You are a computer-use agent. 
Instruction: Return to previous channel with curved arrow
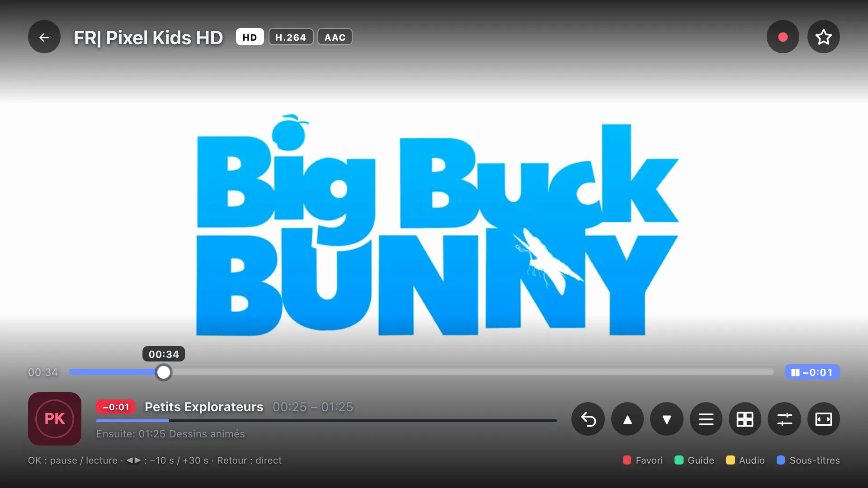[588, 419]
